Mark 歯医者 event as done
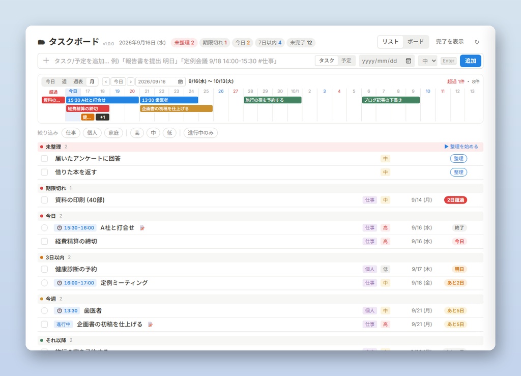This screenshot has width=521, height=376. (44, 311)
